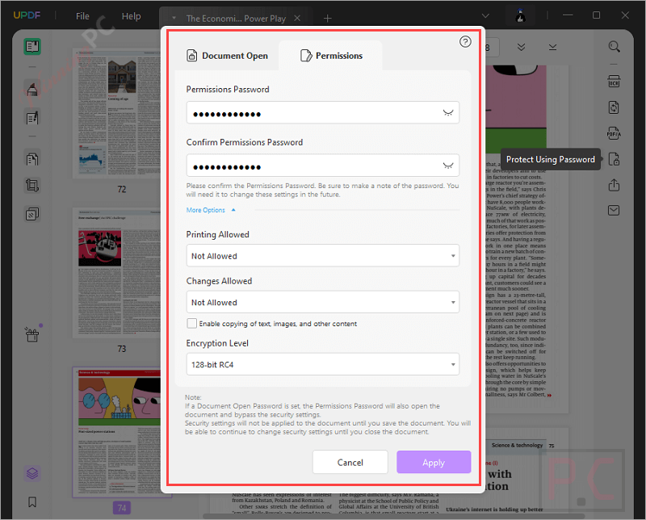Add a new tab with plus icon
The image size is (646, 520).
328,18
